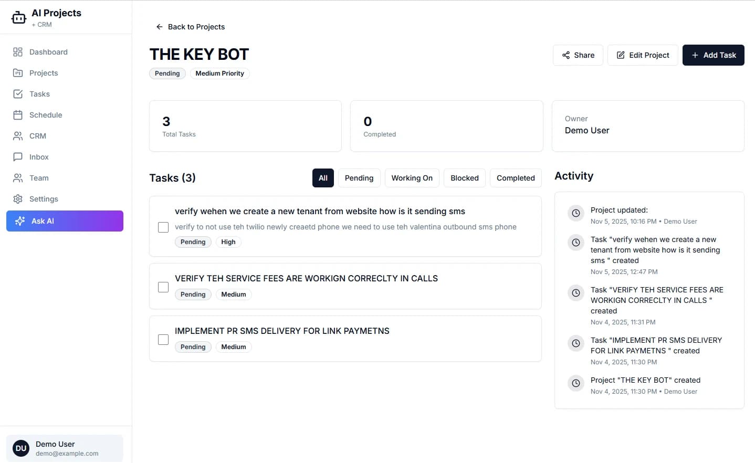
Task: Tick the 'IMPLEMENT PR SMS DELIVERY' checkbox
Action: pos(163,339)
